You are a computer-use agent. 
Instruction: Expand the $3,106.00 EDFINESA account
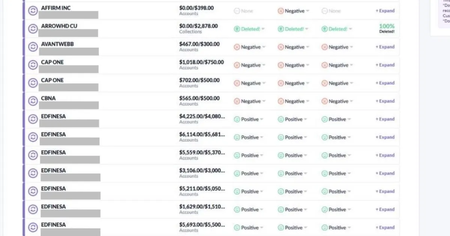coord(385,173)
